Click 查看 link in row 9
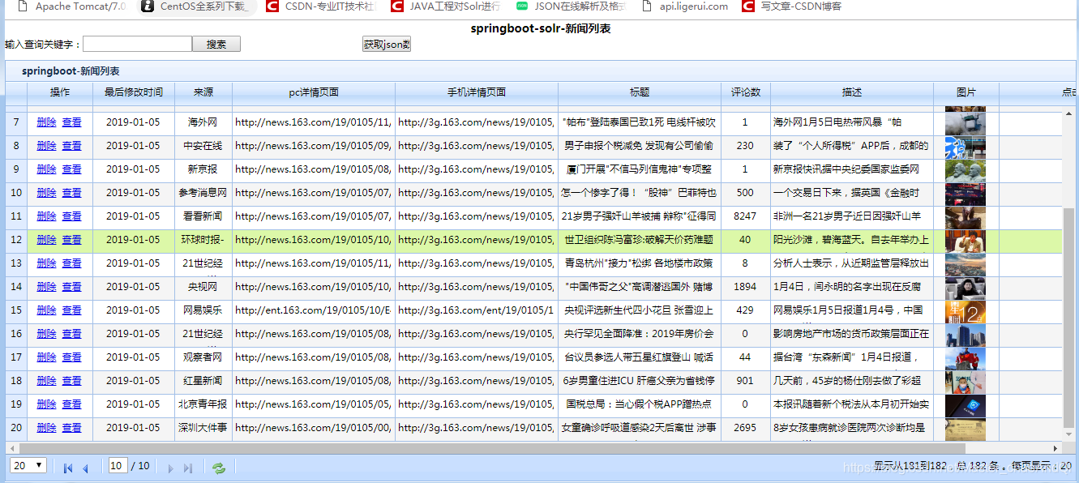Image resolution: width=1079 pixels, height=483 pixels. click(71, 169)
